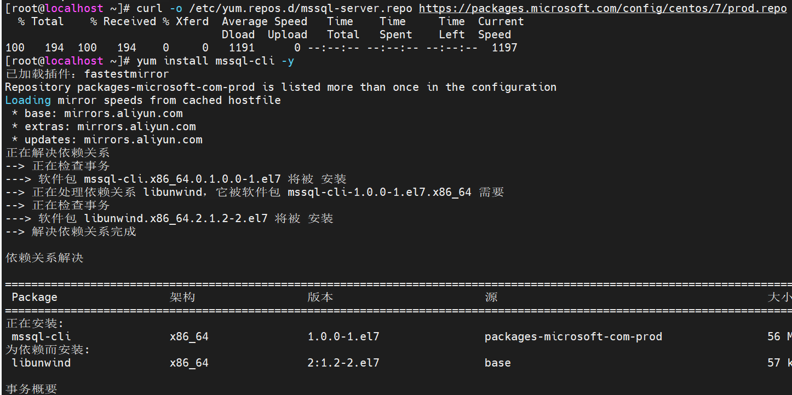Click the 架构 column header
The image size is (792, 395).
click(x=182, y=297)
